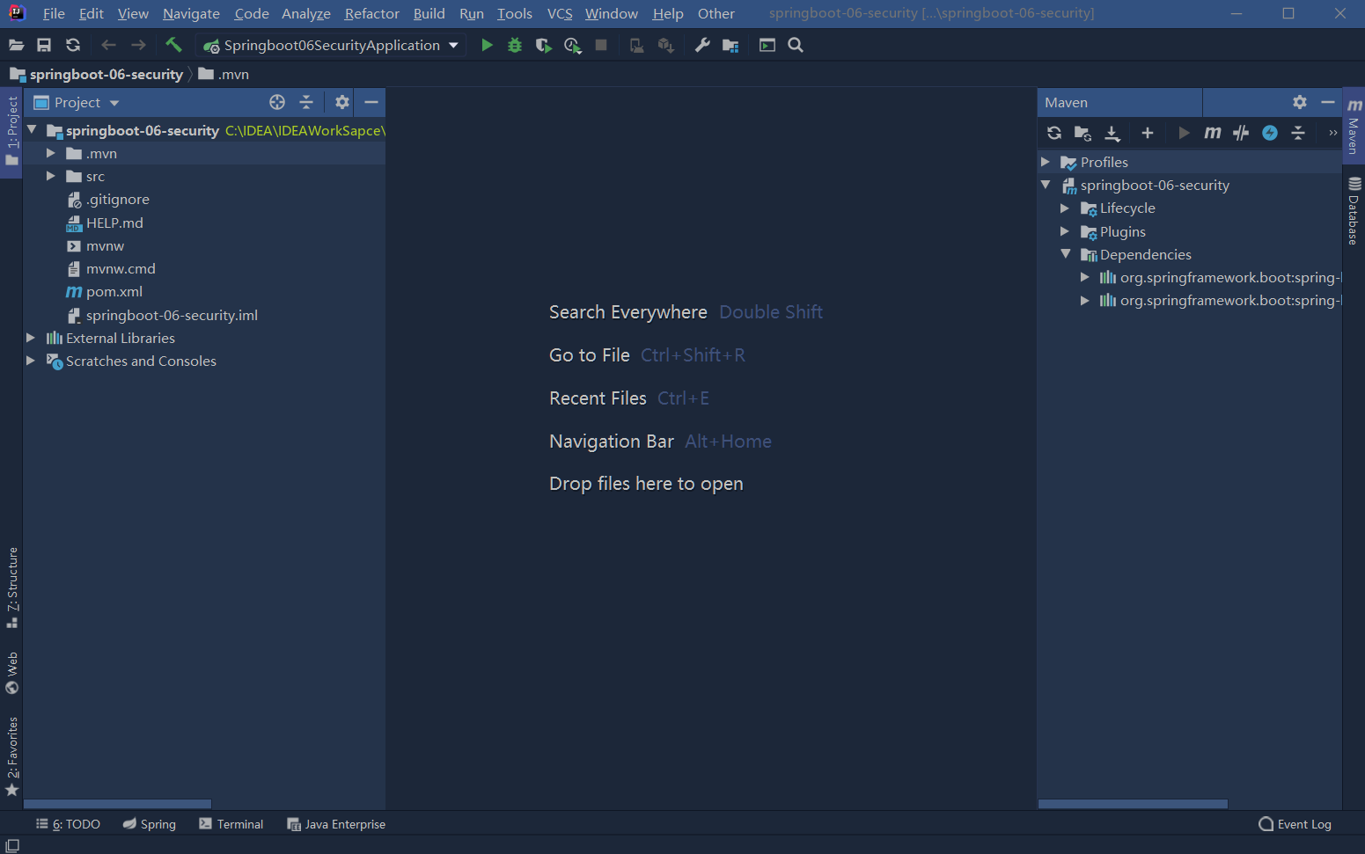This screenshot has height=854, width=1365.
Task: Toggle the 1: Project side tab
Action: pos(11,132)
